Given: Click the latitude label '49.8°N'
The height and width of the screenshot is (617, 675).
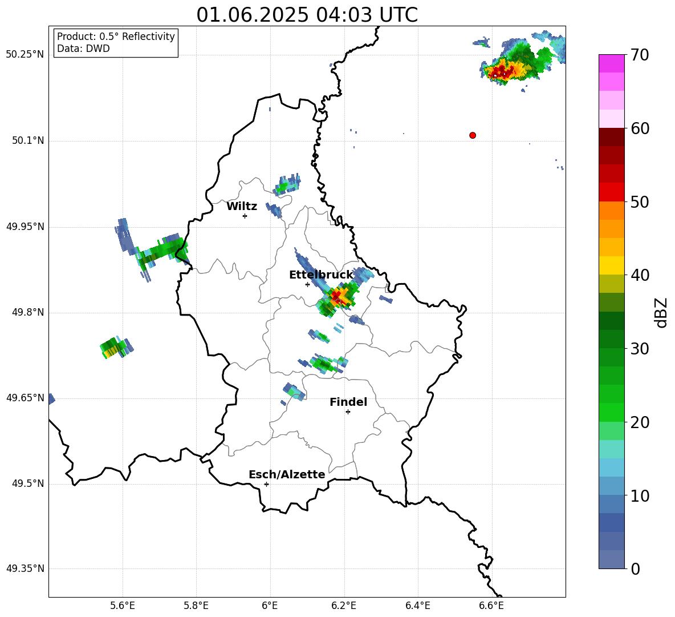Looking at the screenshot, I should [28, 312].
